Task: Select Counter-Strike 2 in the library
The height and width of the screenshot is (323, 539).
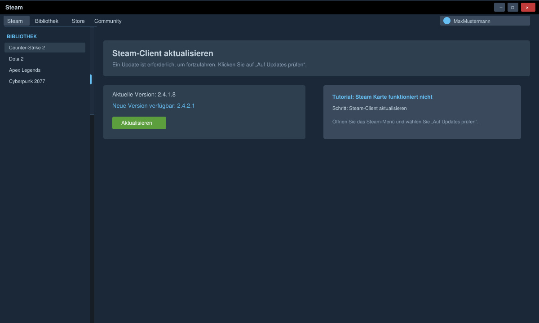Action: (45, 48)
